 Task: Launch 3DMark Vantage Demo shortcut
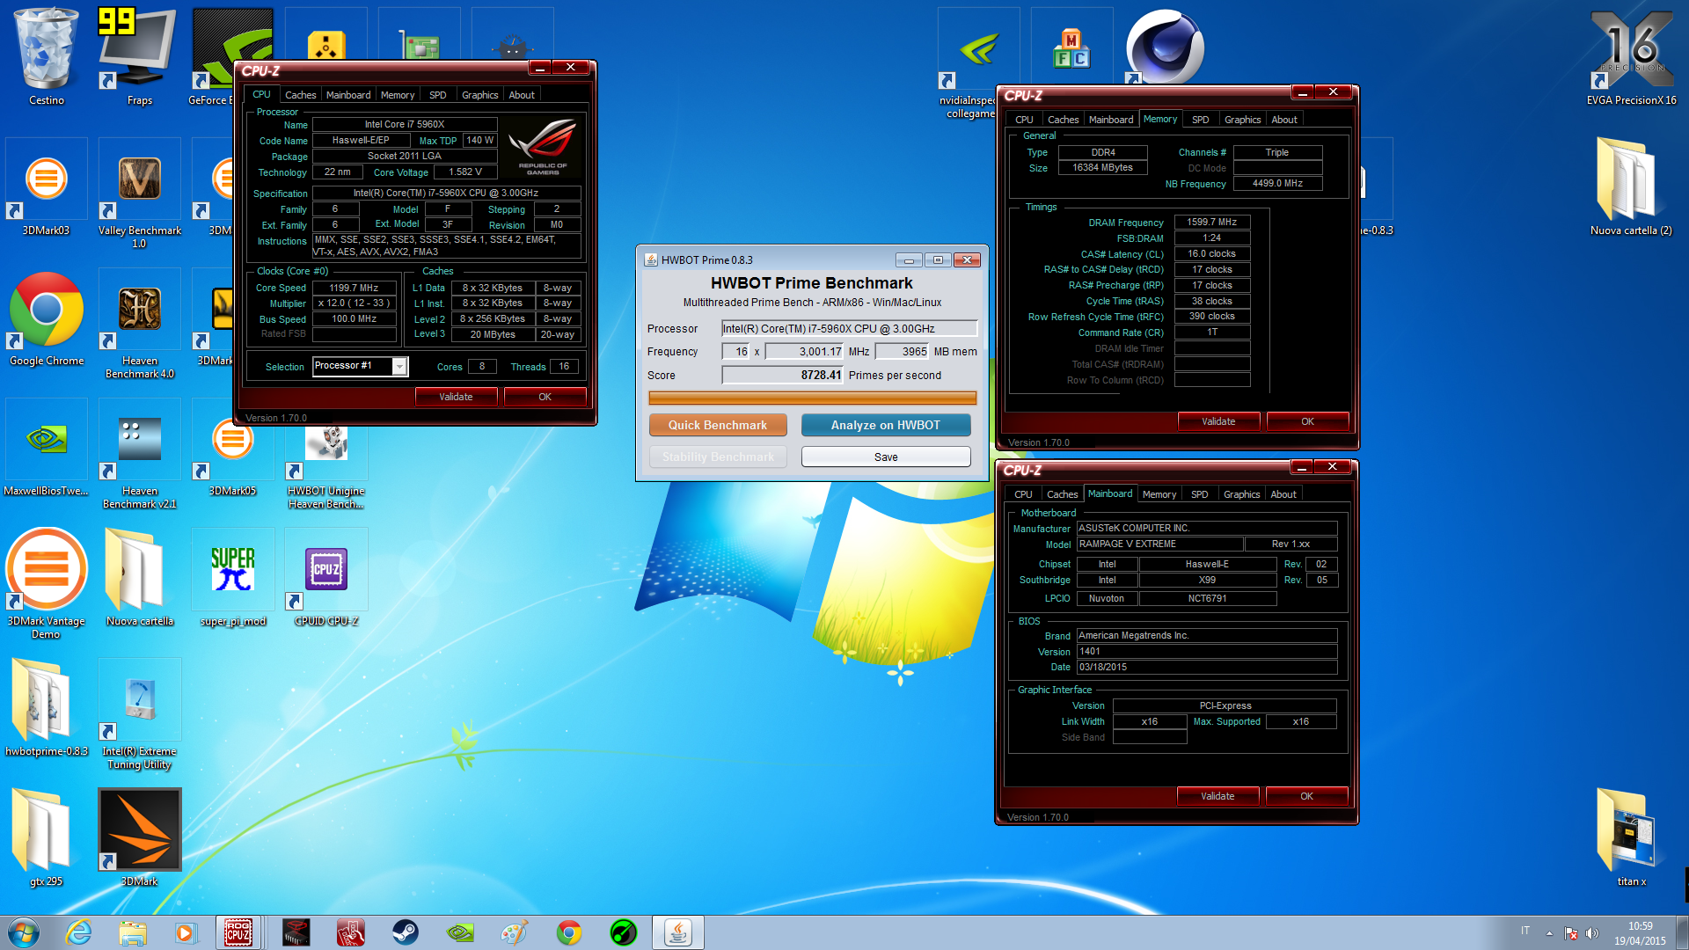[x=46, y=584]
